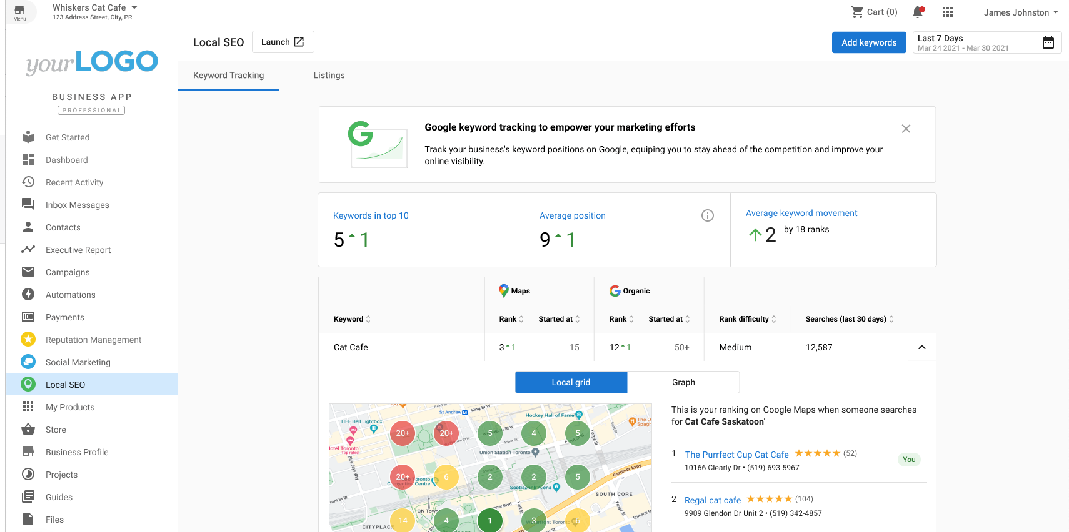
Task: Open the shopping cart
Action: click(x=857, y=12)
